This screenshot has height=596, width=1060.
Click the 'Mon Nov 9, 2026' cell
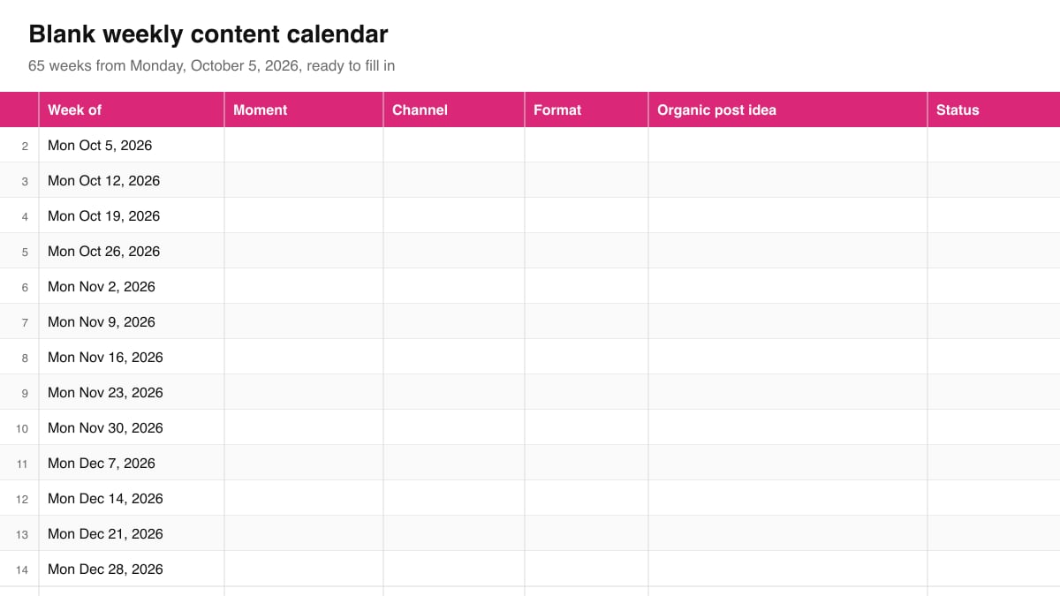[x=132, y=321]
